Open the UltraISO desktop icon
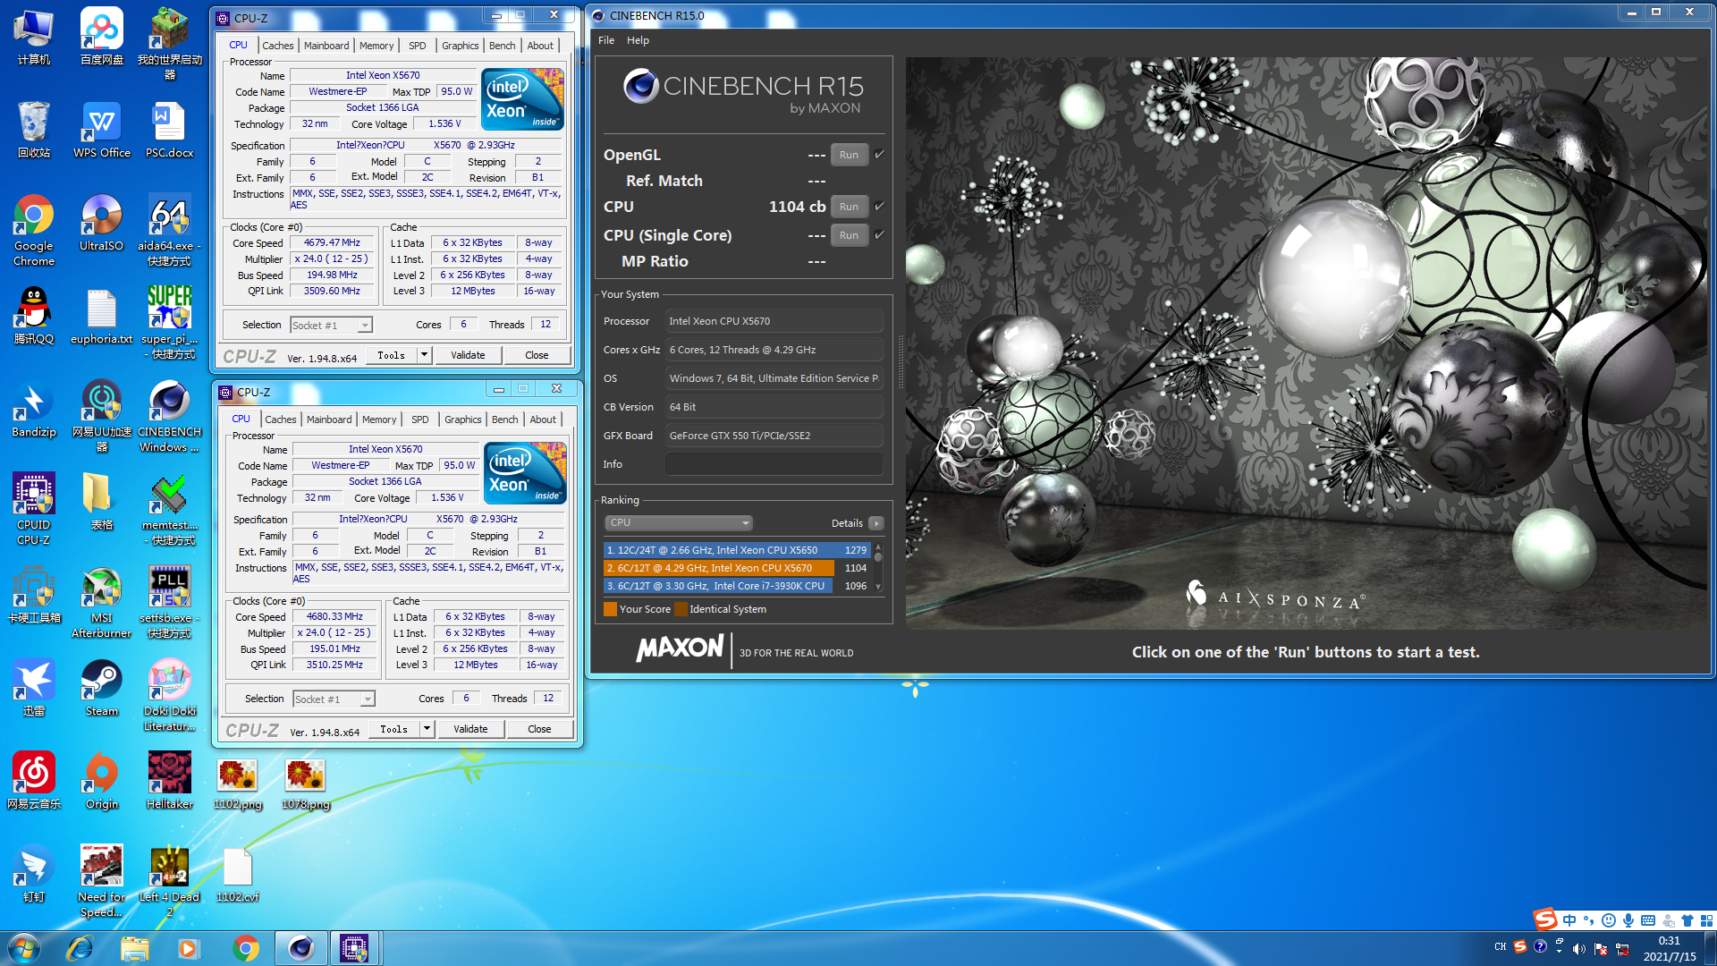1717x966 pixels. pyautogui.click(x=101, y=224)
